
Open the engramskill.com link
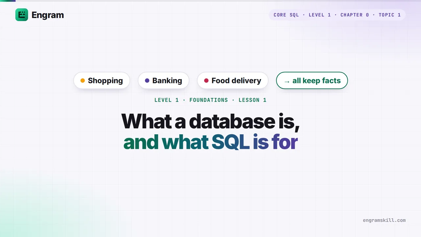[384, 220]
